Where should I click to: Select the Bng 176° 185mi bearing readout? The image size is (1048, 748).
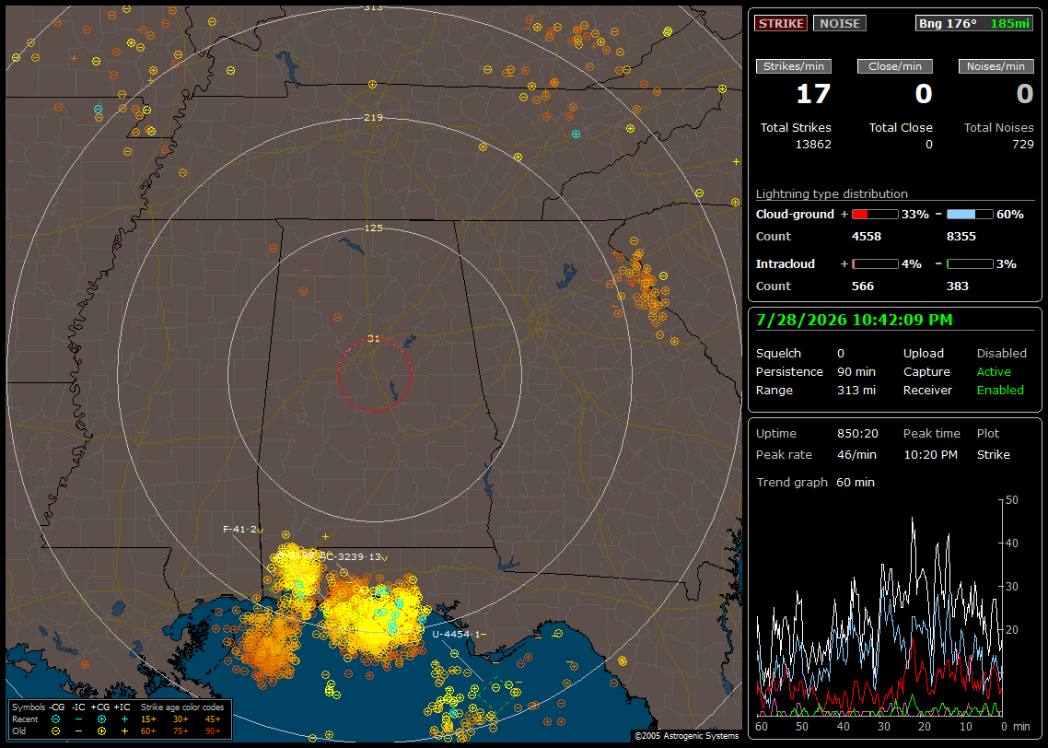(x=973, y=23)
